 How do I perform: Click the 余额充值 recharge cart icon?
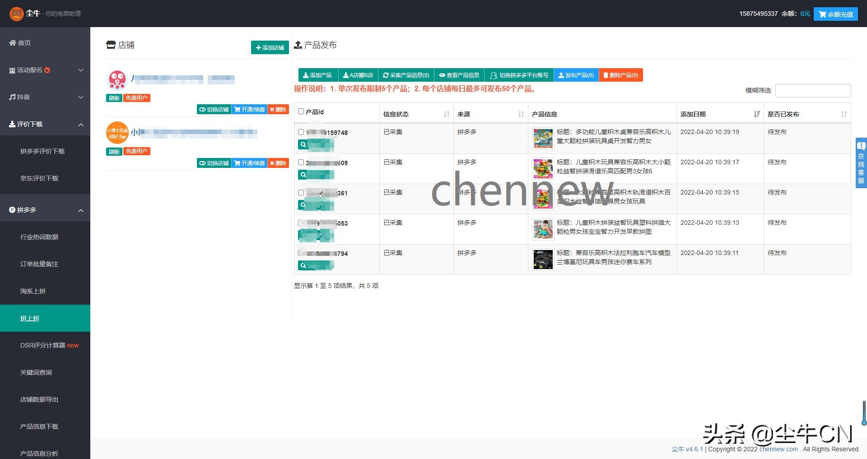(823, 14)
